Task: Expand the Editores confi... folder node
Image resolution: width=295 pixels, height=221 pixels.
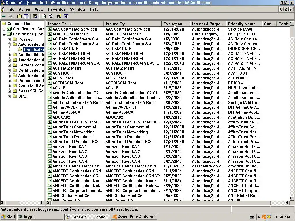Action: click(x=9, y=65)
